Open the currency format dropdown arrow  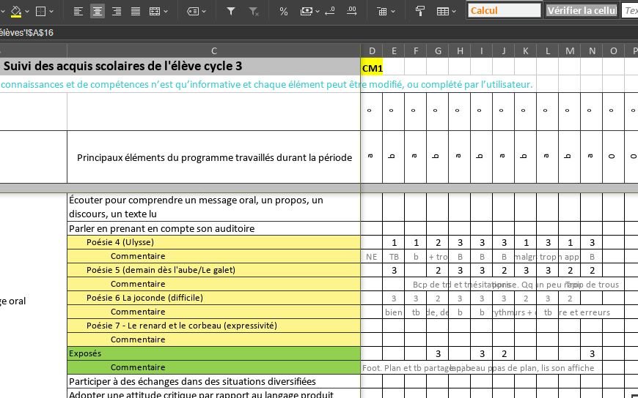318,12
